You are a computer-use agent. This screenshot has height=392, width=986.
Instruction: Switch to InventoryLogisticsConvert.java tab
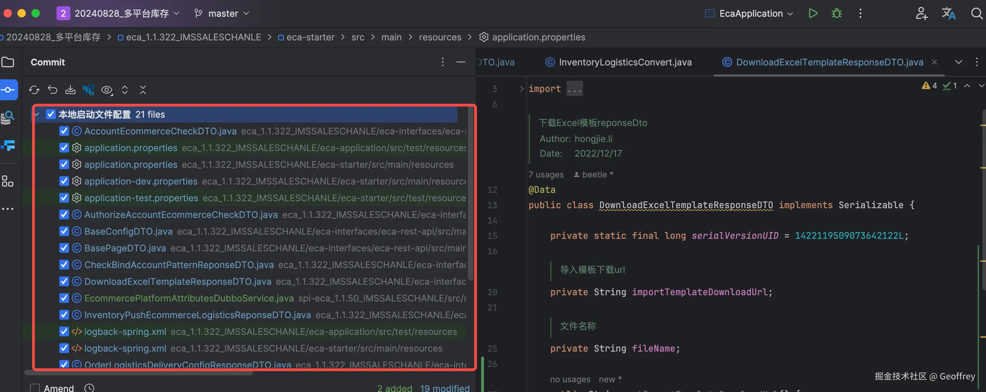[625, 62]
